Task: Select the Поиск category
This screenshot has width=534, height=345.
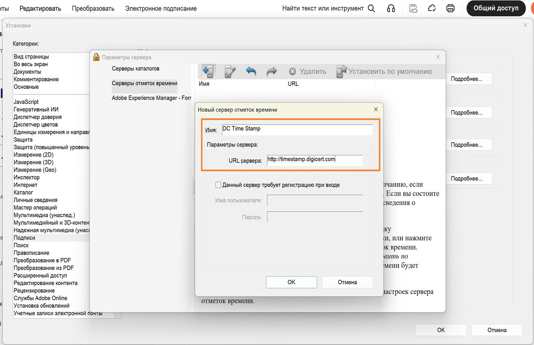Action: 21,245
